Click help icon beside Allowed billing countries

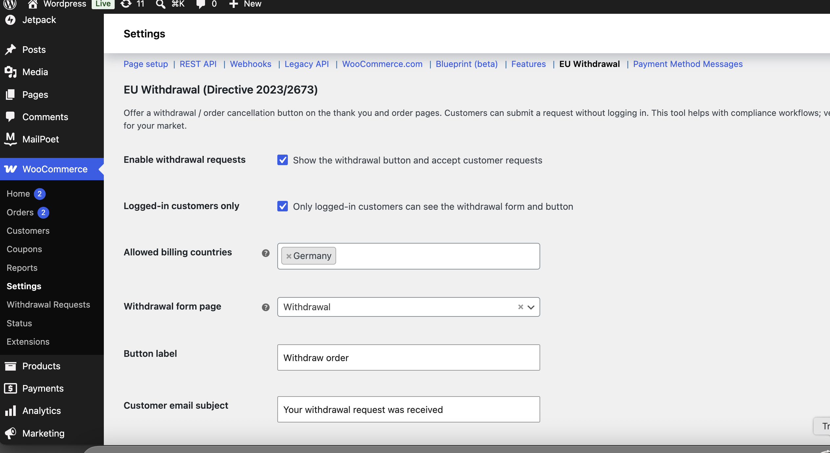pyautogui.click(x=265, y=253)
